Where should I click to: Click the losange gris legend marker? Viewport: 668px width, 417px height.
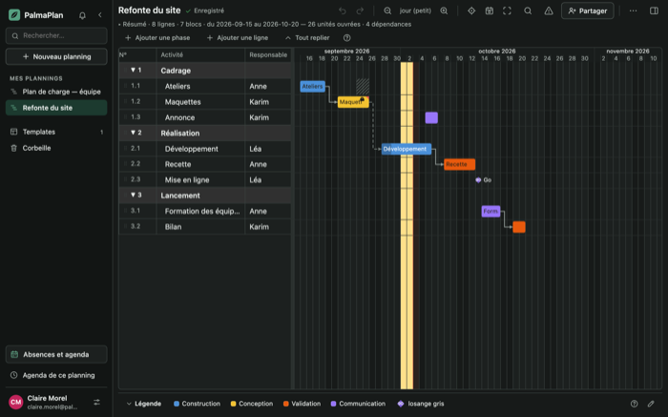coord(401,404)
